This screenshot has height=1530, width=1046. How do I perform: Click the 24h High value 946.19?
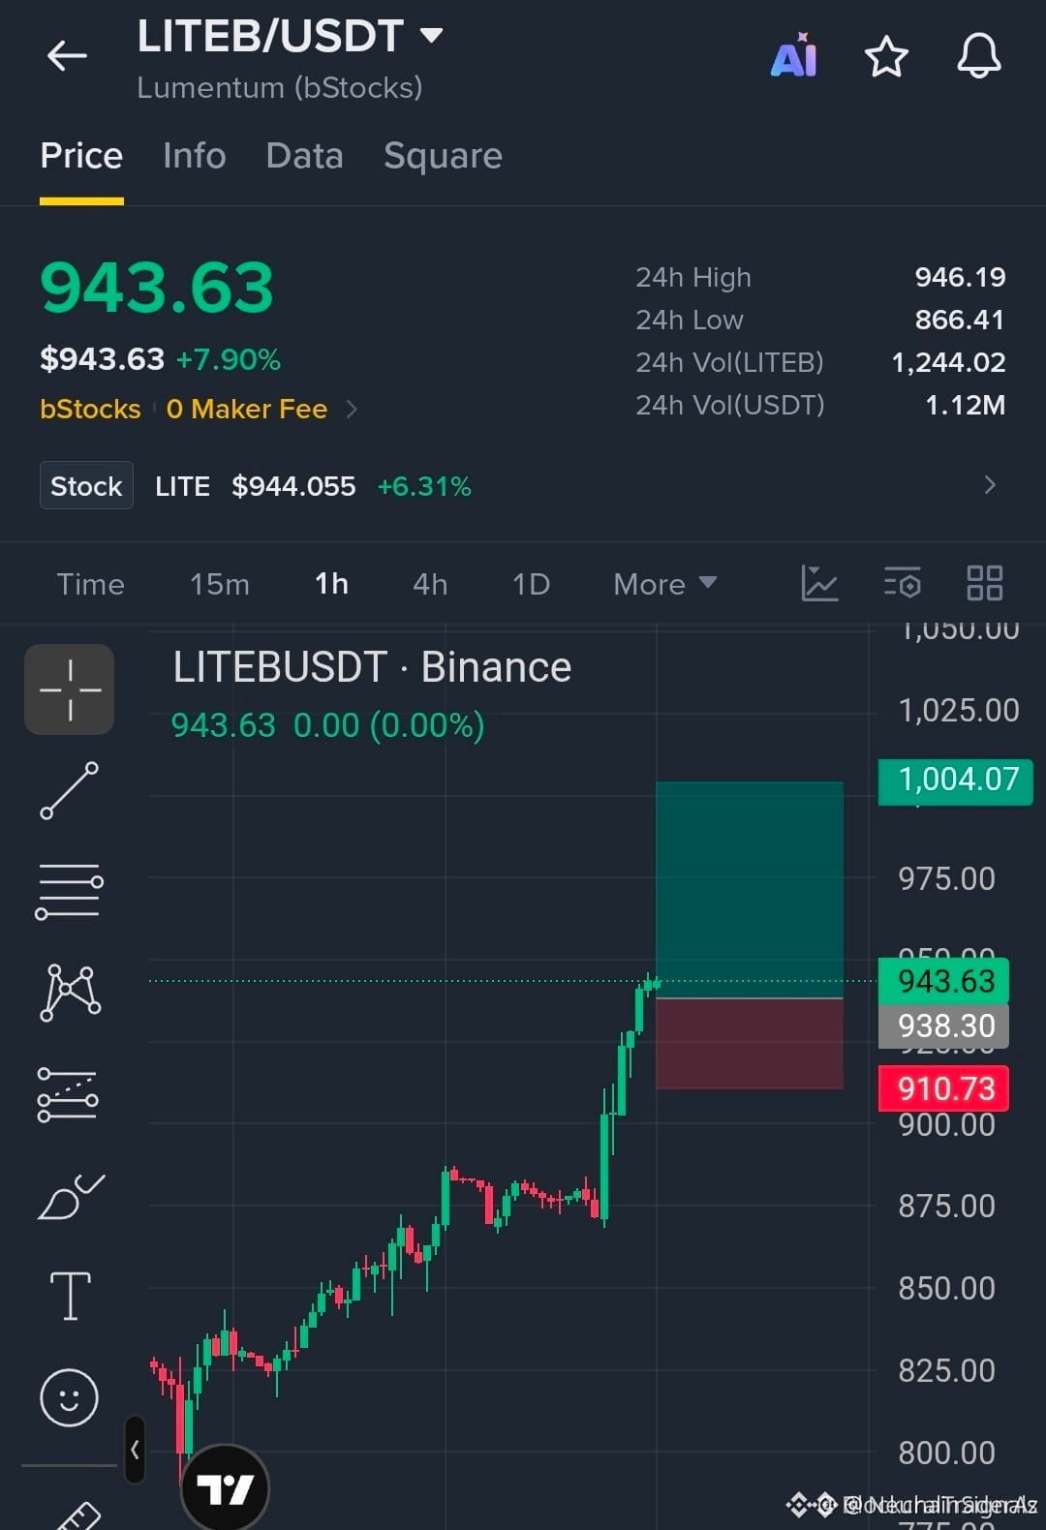(x=960, y=277)
